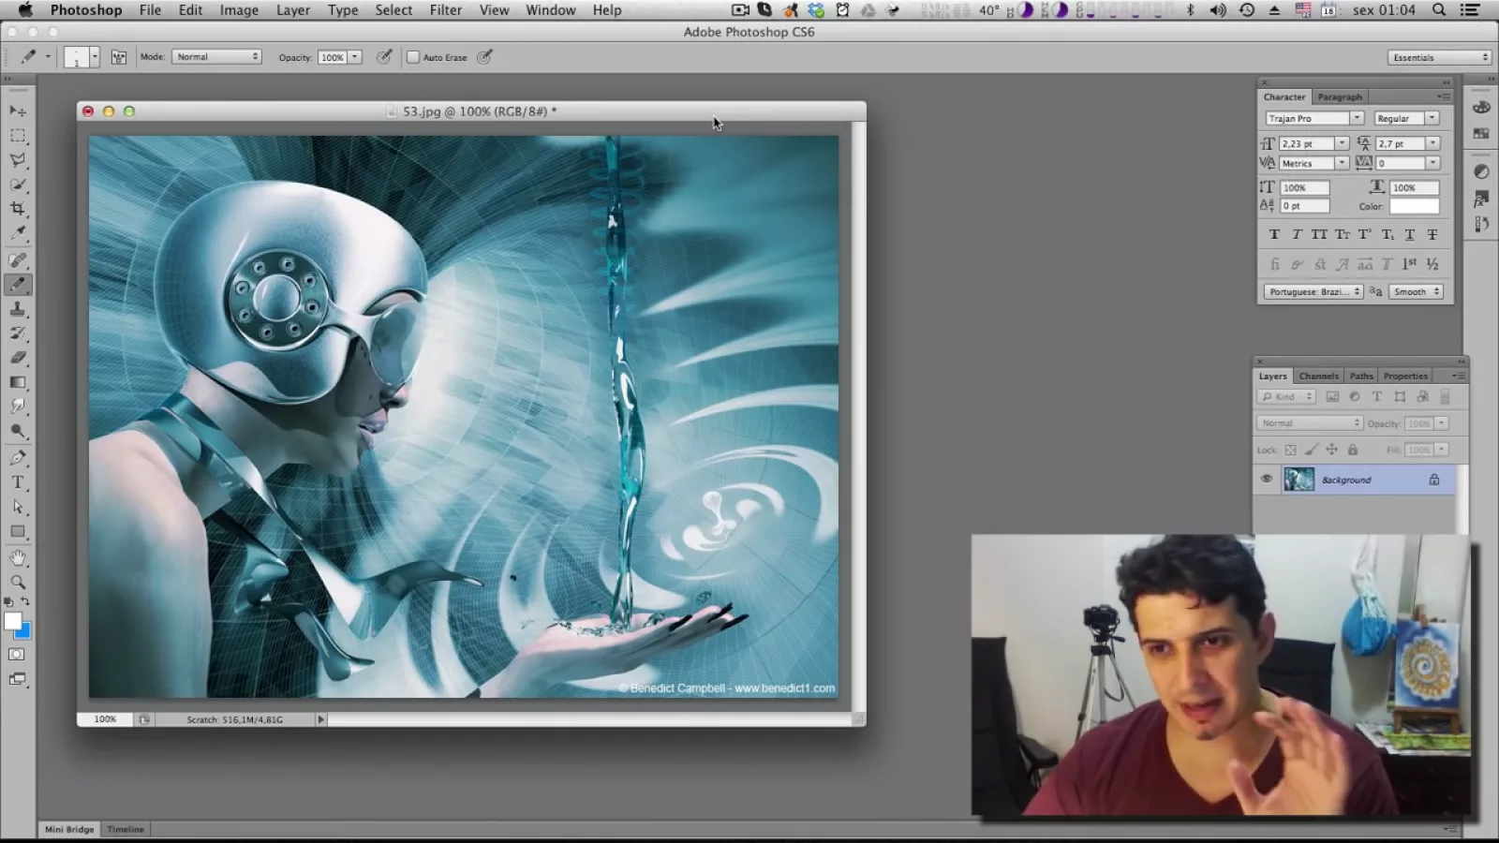1499x843 pixels.
Task: Hide the Background layer visibility eye
Action: click(x=1267, y=480)
